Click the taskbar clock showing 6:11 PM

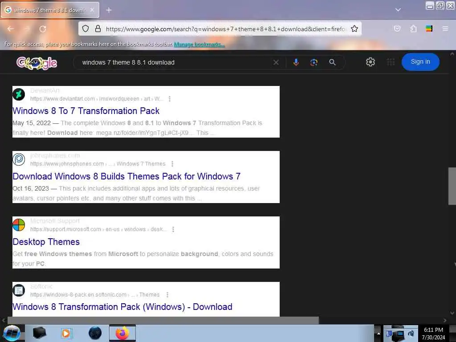coord(433,334)
